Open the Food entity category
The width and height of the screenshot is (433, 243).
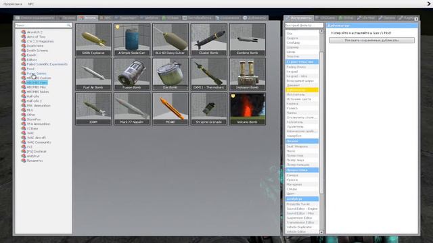click(30, 69)
